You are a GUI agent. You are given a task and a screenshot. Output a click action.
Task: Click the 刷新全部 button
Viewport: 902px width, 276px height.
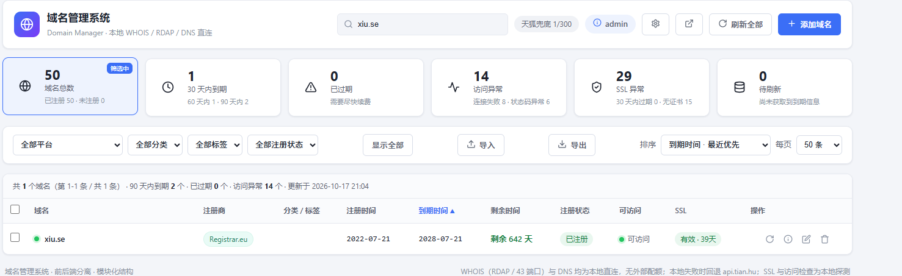(740, 24)
